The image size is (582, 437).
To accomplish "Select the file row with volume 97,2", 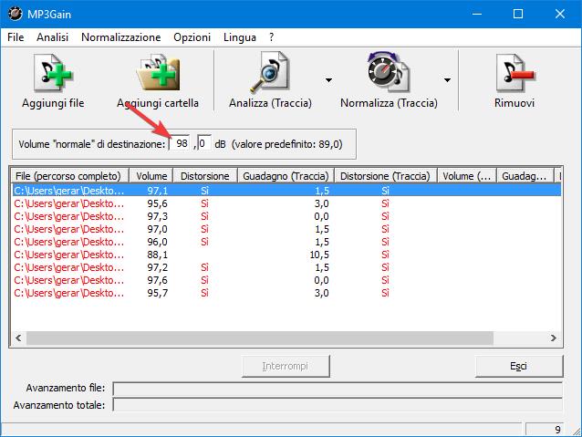I will [x=286, y=267].
